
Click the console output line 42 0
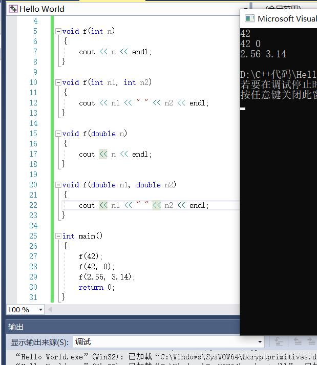[x=250, y=44]
